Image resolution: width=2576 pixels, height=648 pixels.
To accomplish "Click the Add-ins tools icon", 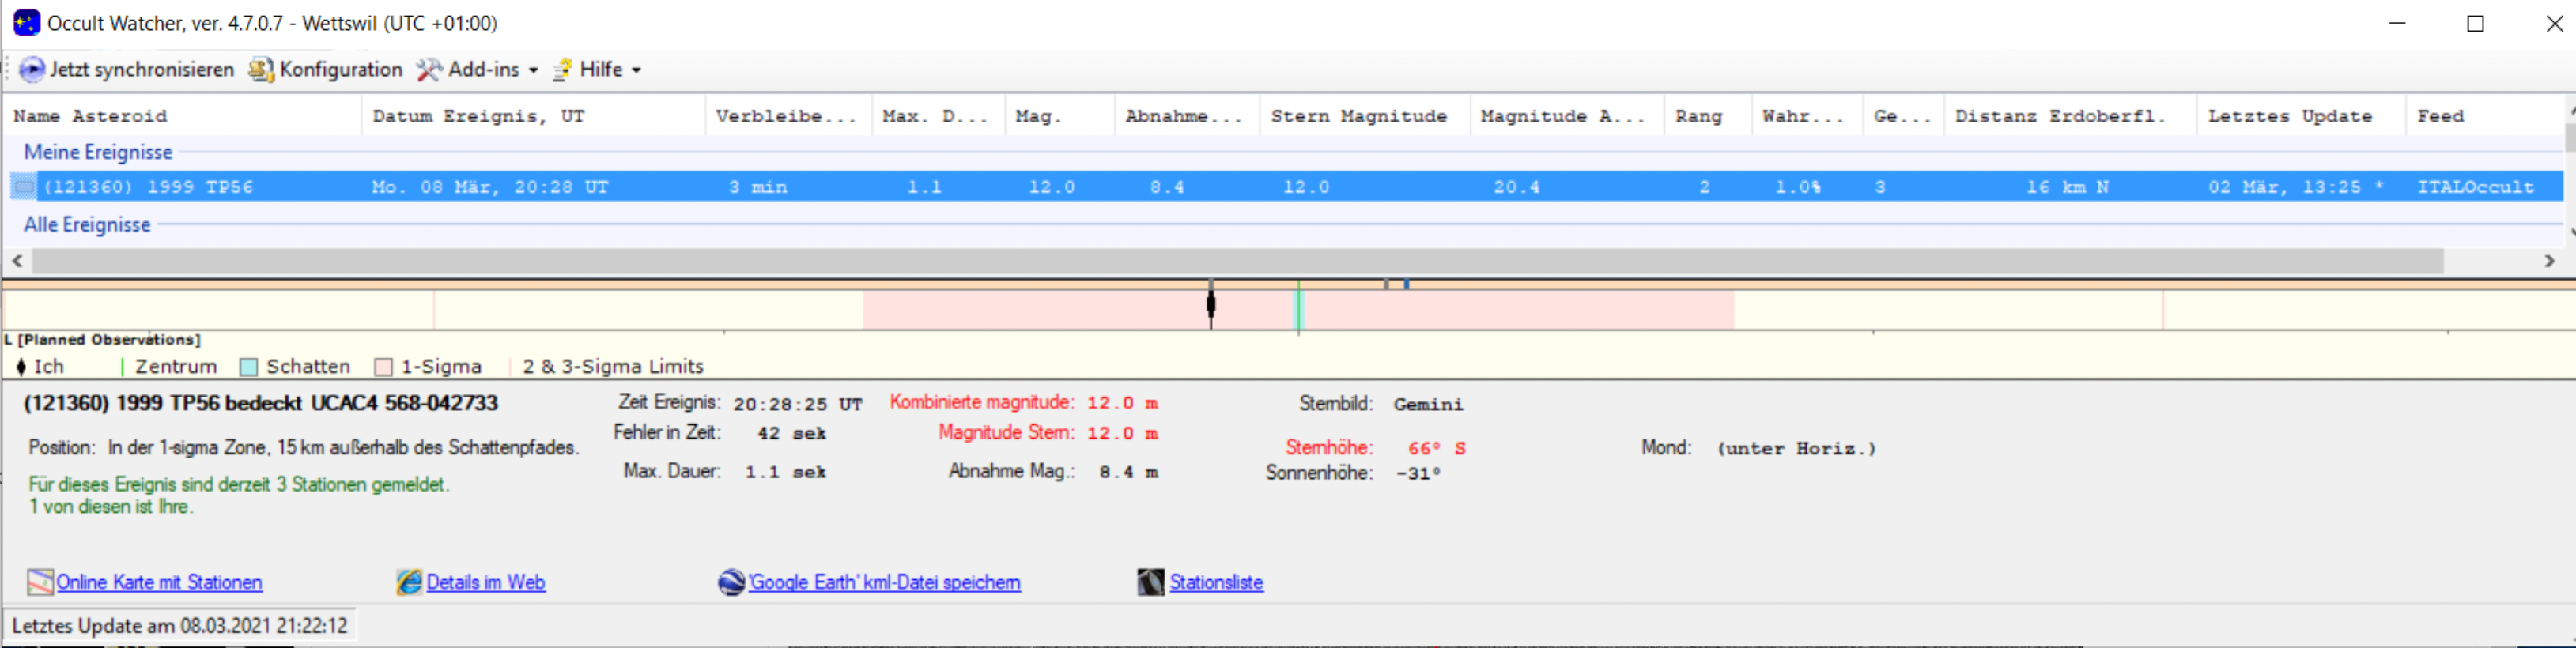I will tap(429, 69).
